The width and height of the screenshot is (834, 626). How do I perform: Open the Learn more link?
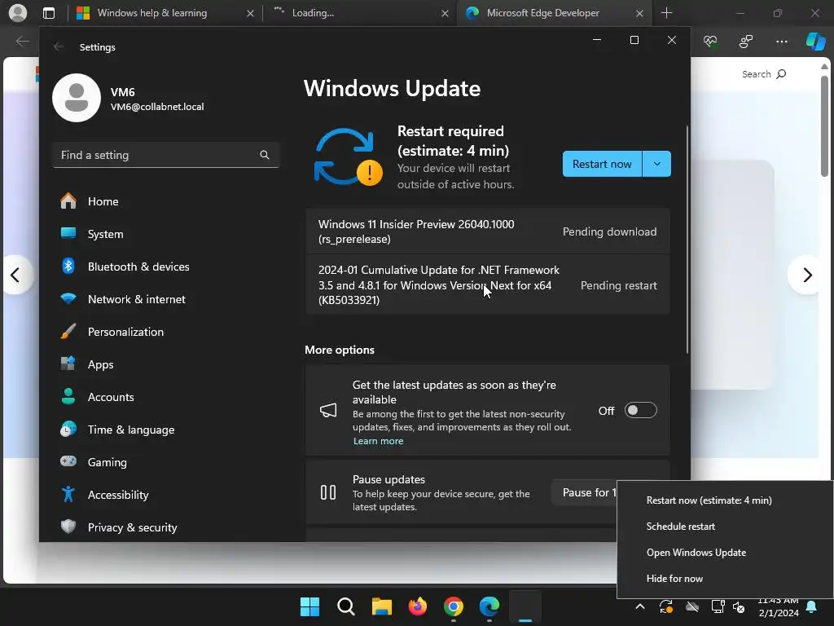pos(378,441)
